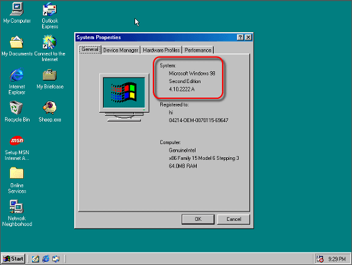Screen dimensions: 352x265
Task: Switch to the Device Manager tab
Action: point(121,50)
